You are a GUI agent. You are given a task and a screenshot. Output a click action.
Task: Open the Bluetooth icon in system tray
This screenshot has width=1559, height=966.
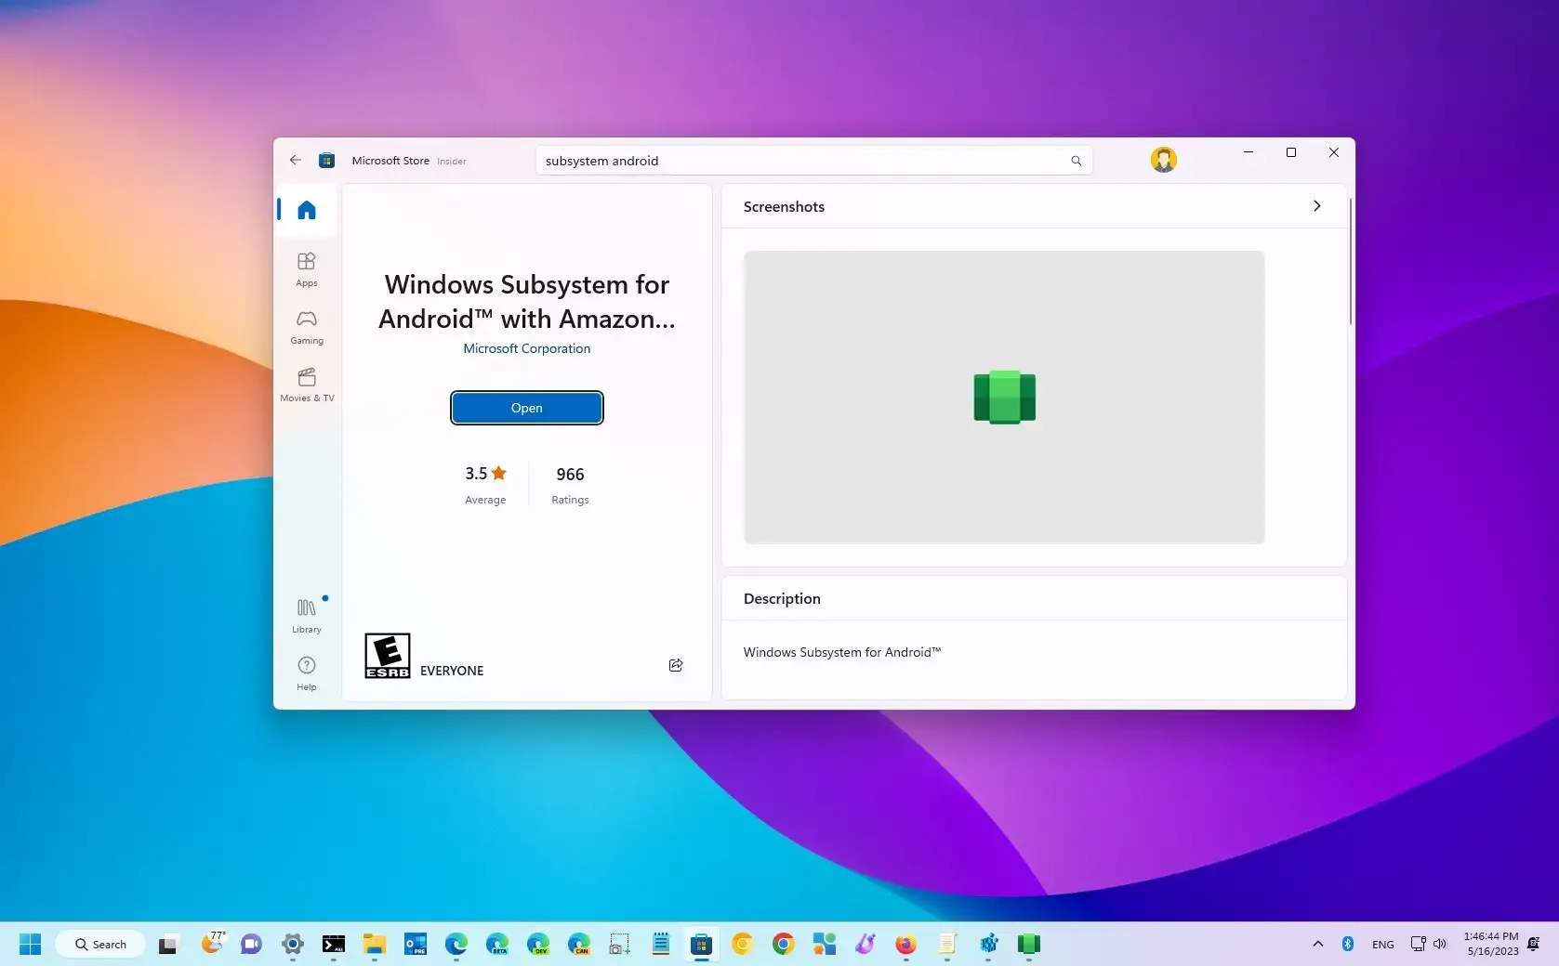[1347, 944]
